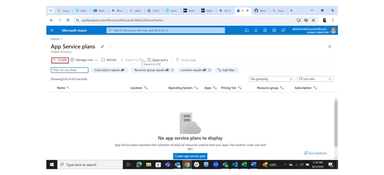Remove the Location equals all filter
Image resolution: width=384 pixels, height=175 pixels.
[x=209, y=70]
